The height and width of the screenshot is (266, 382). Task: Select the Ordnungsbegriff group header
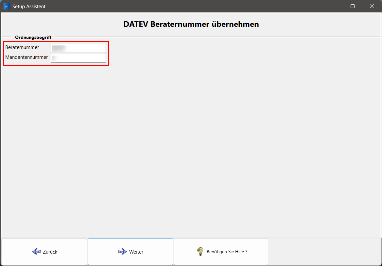tap(33, 37)
